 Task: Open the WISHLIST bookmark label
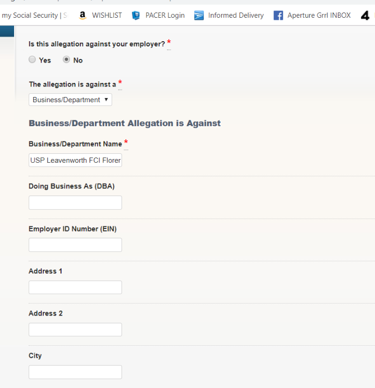[x=107, y=15]
